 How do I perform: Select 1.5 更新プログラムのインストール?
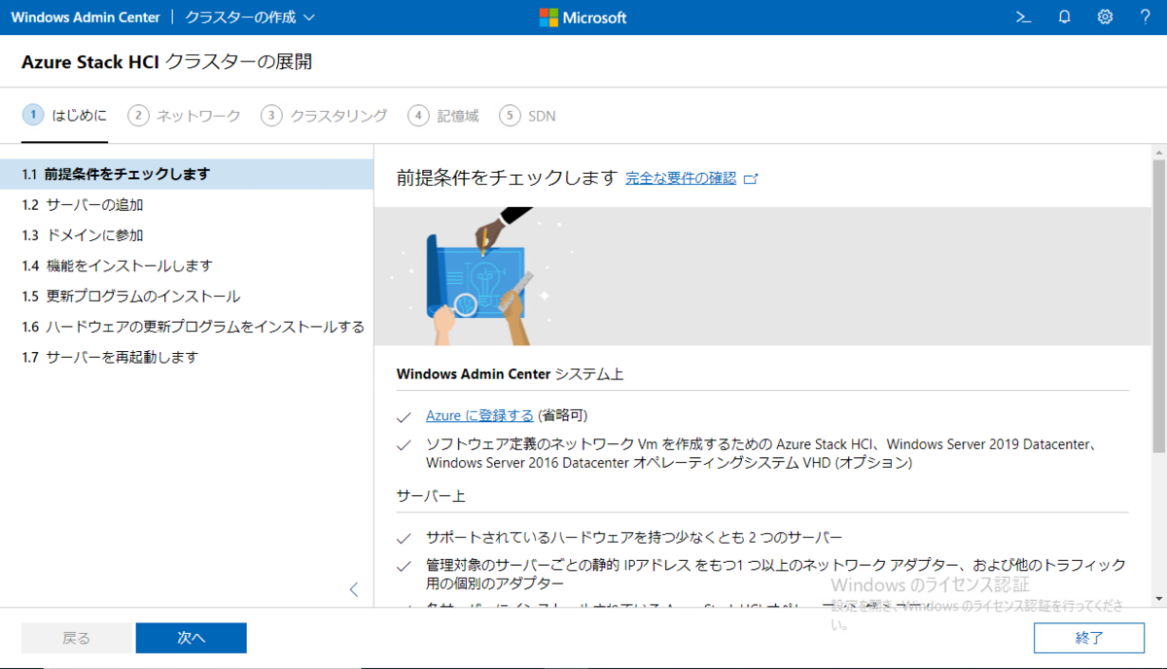coord(187,296)
